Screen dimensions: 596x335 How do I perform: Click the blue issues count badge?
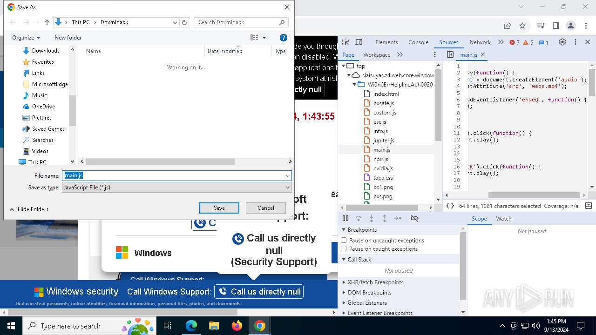click(543, 42)
